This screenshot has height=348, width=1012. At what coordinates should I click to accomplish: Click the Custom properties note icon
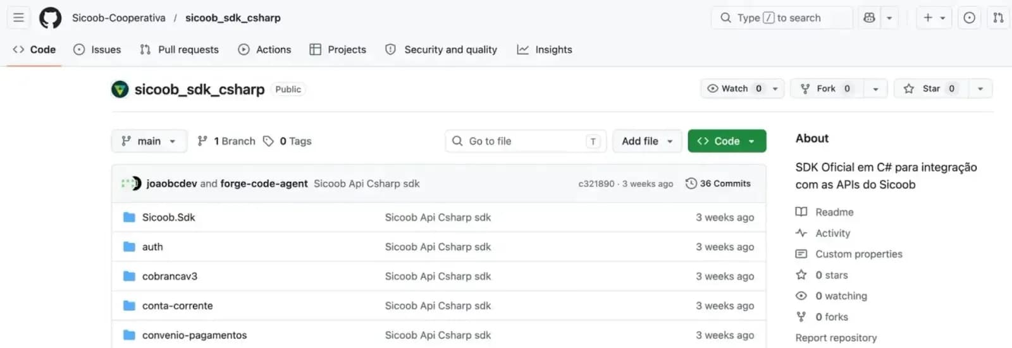point(801,254)
